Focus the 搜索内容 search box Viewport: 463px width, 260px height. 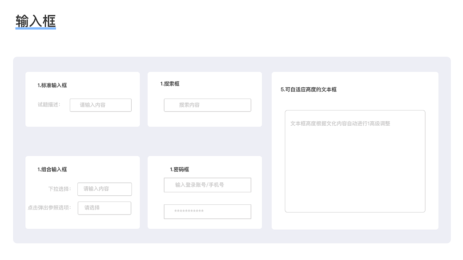[x=207, y=105]
